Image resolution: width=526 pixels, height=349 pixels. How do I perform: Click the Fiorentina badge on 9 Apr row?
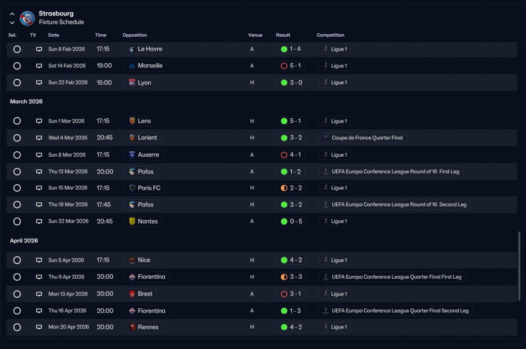pos(132,277)
